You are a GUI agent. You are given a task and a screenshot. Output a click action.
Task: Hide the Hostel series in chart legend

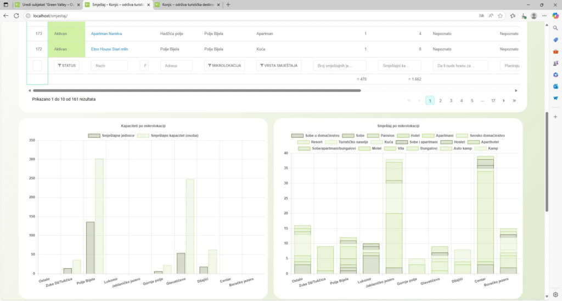pos(447,142)
